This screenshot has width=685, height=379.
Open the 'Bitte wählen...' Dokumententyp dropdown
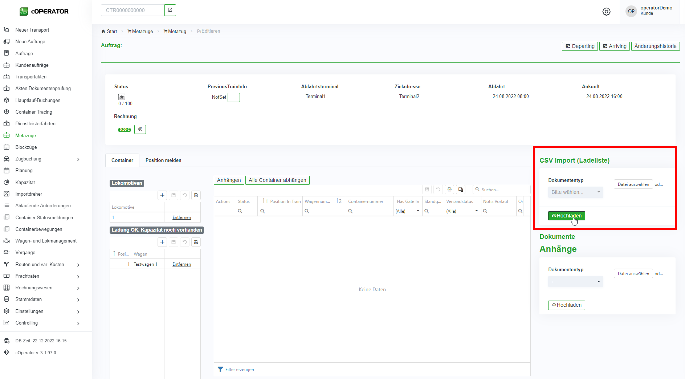pyautogui.click(x=575, y=192)
